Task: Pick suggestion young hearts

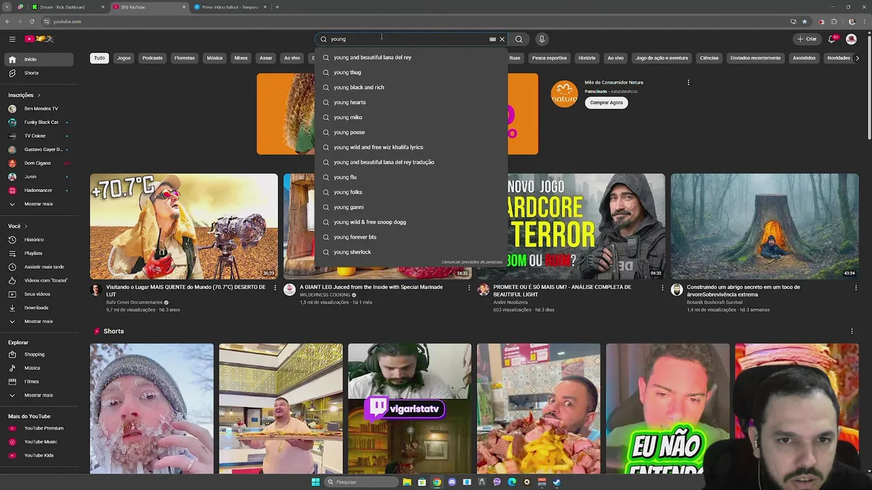Action: point(411,102)
